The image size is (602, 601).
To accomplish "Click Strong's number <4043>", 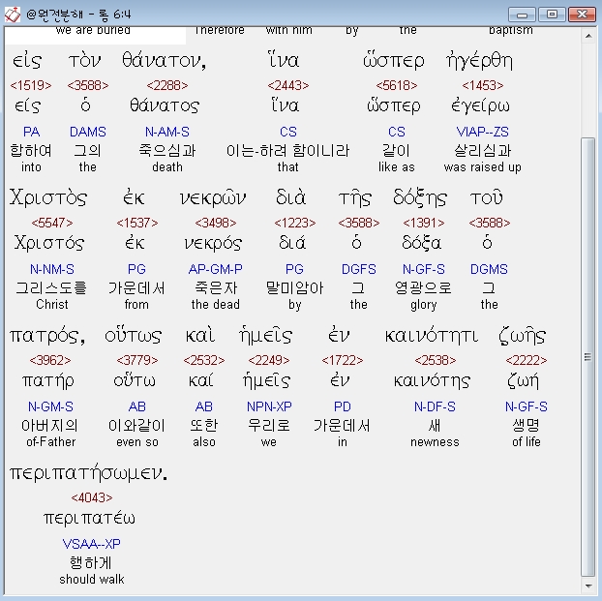I will (x=92, y=497).
